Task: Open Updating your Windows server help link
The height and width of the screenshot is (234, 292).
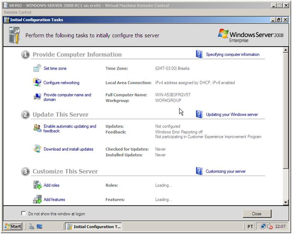Action: 232,114
